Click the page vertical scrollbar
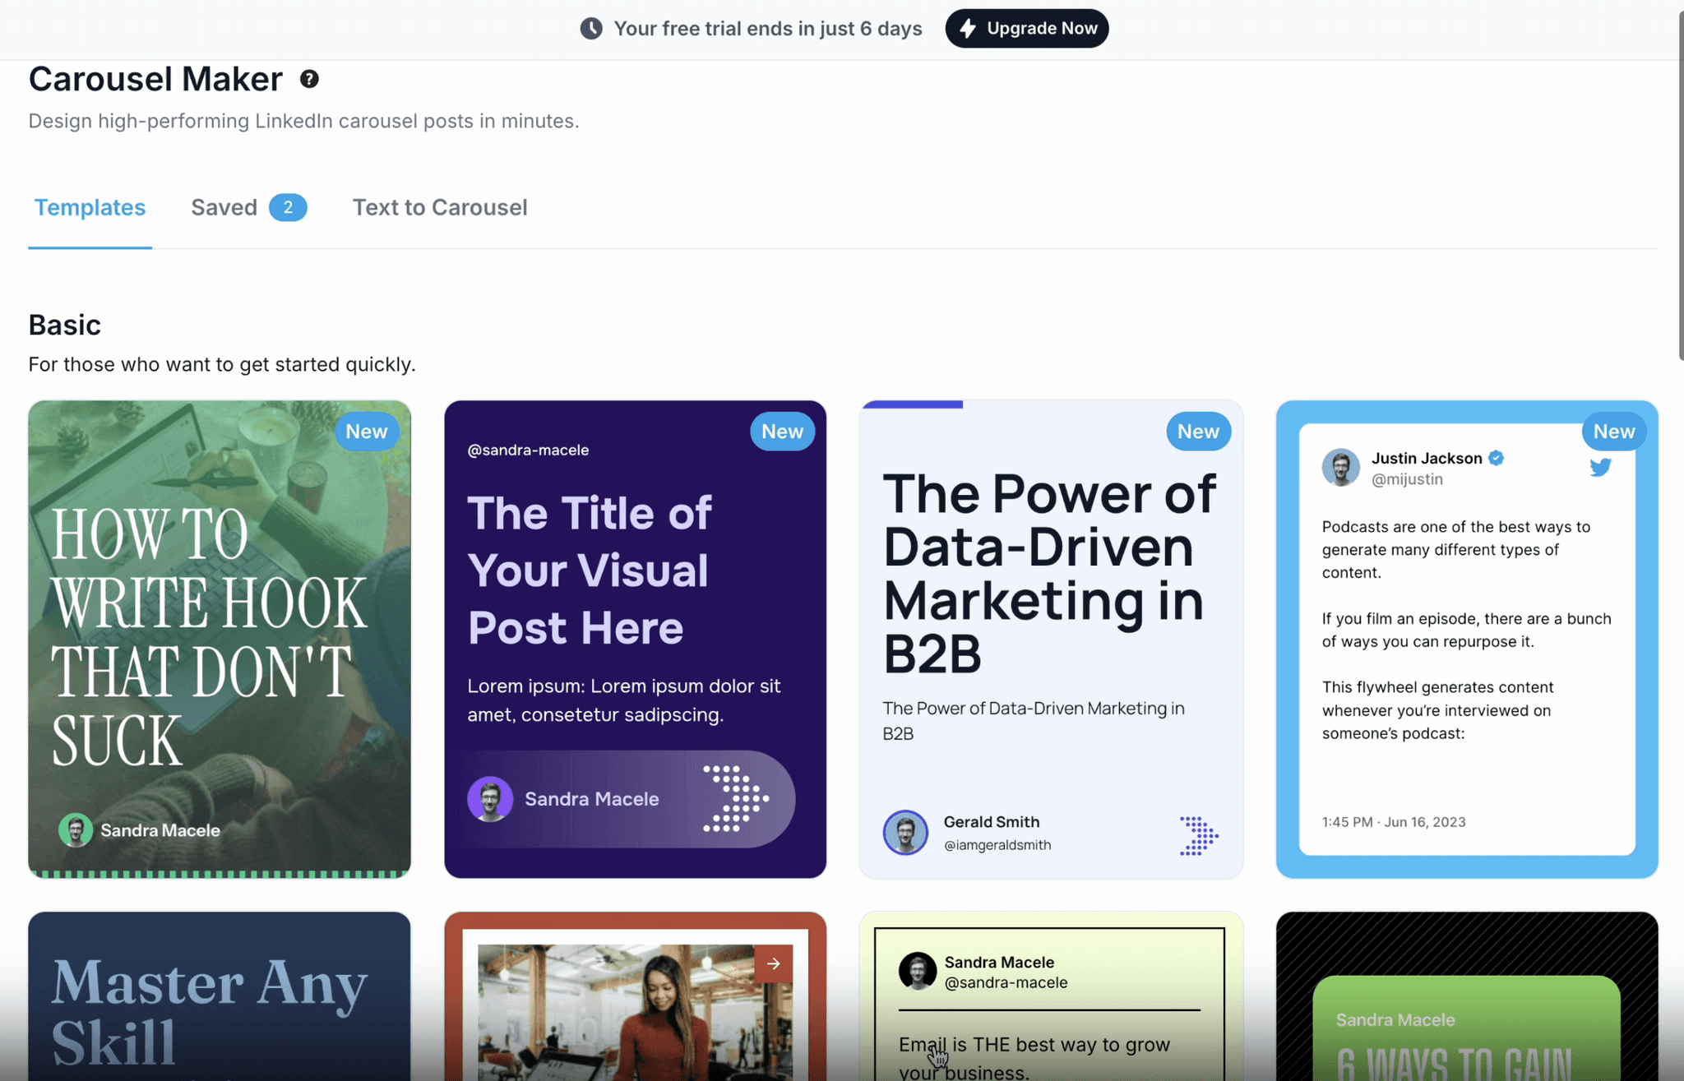Screen dimensions: 1684x1081 coord(1680,185)
